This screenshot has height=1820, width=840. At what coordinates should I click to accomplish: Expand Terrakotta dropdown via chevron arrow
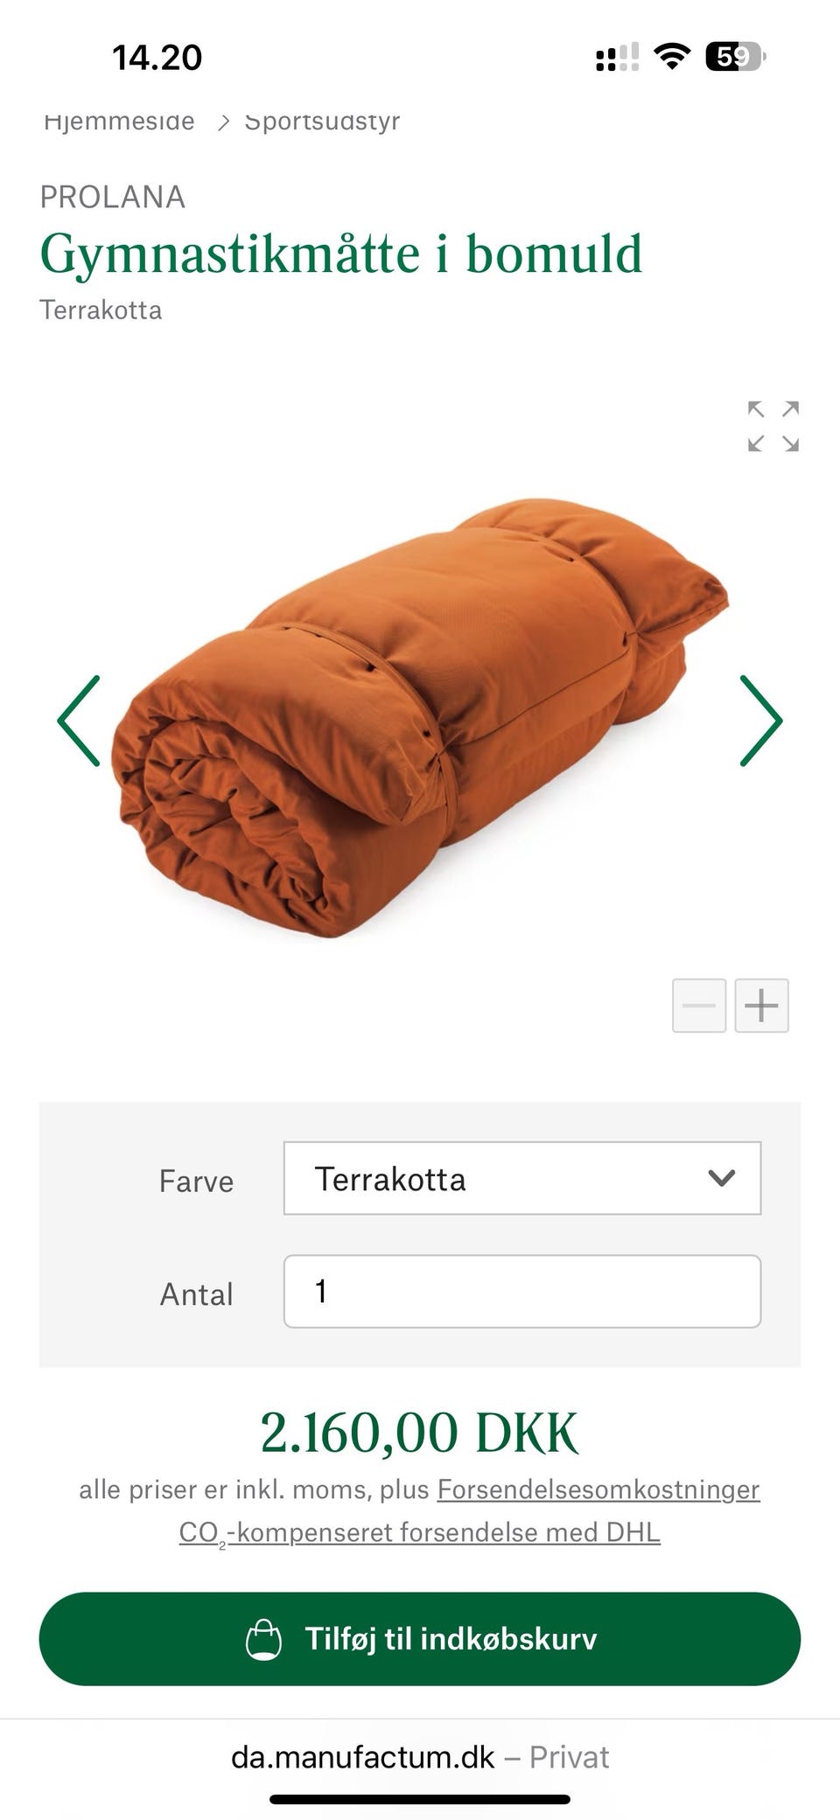[x=721, y=1178]
